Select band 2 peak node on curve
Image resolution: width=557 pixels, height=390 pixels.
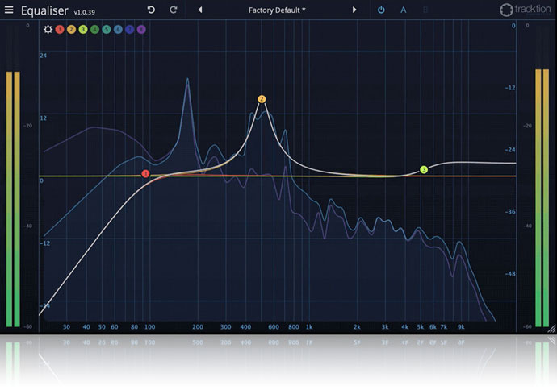pos(262,99)
